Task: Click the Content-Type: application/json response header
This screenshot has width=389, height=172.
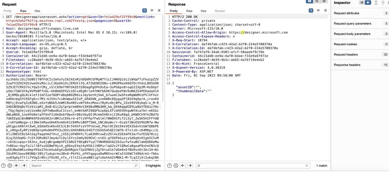Action: [216, 24]
